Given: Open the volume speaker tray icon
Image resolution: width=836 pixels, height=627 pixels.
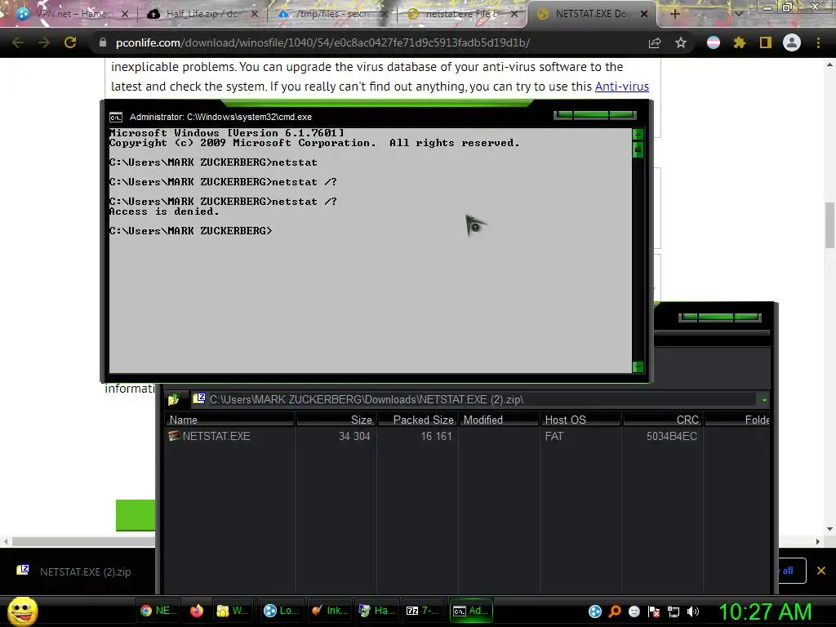Looking at the screenshot, I should [x=692, y=611].
